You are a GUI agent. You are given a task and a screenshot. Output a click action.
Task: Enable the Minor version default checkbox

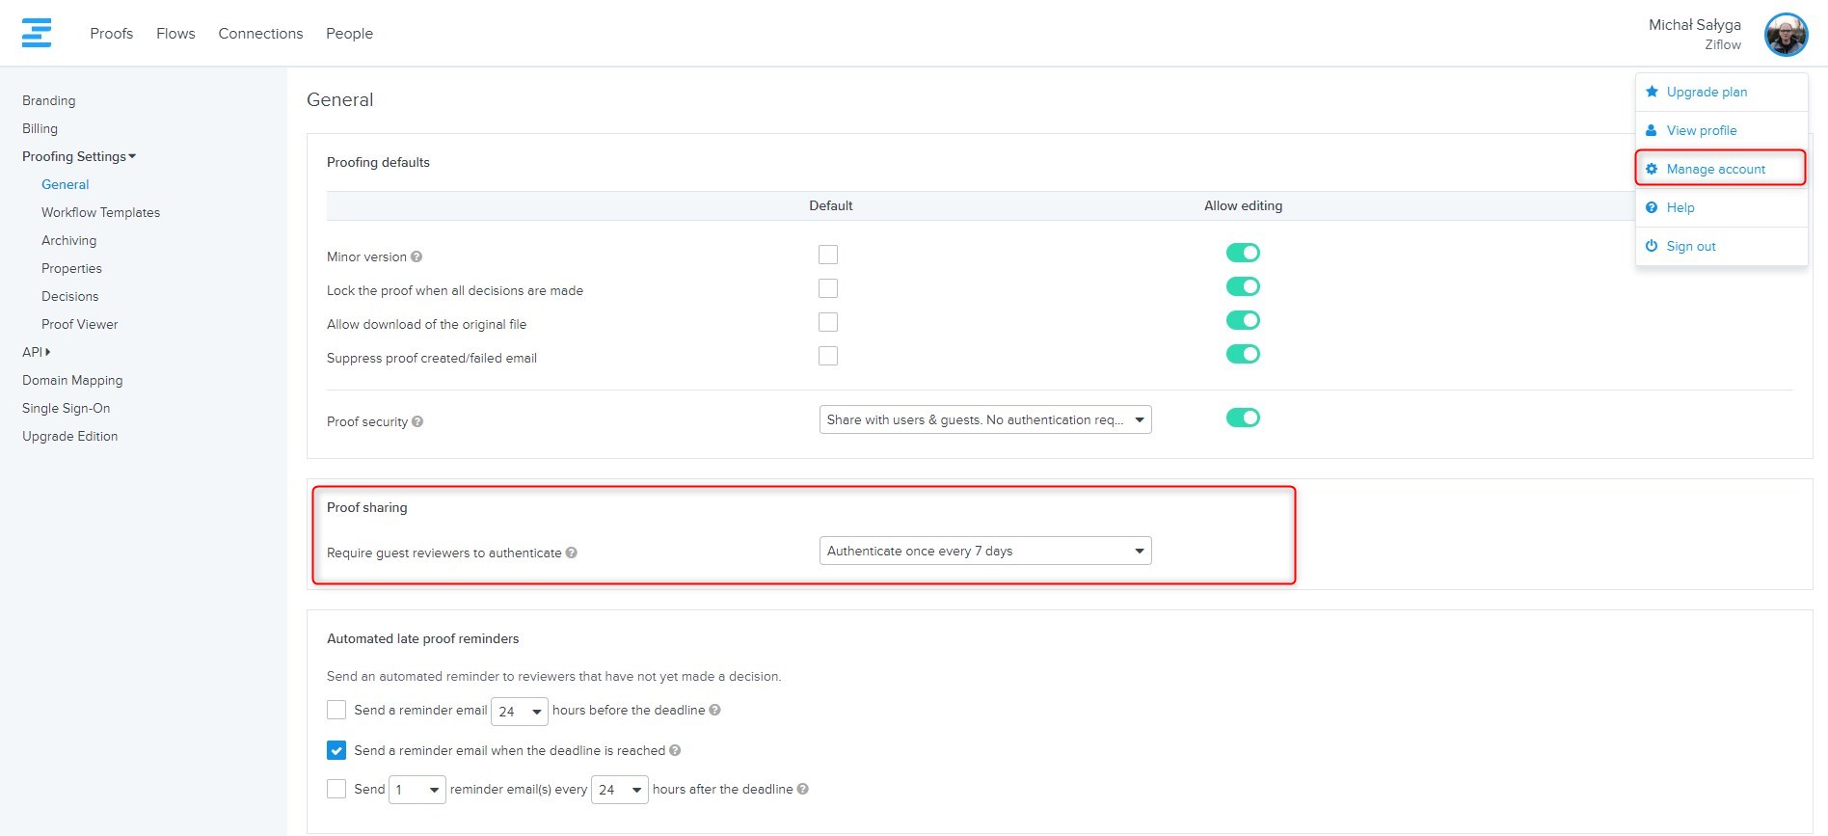click(x=828, y=255)
